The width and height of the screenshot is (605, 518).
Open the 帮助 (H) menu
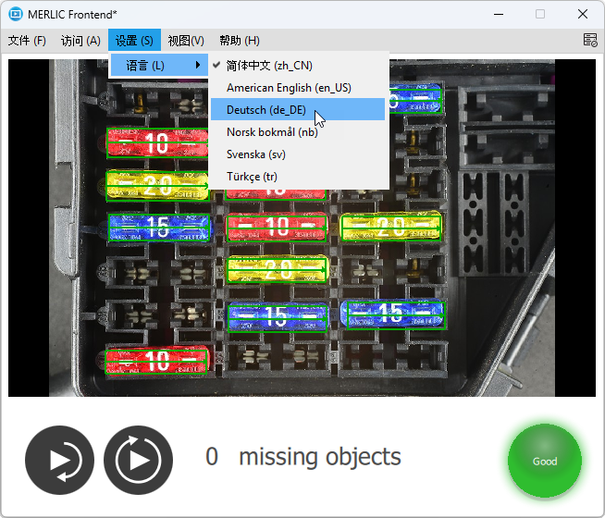click(x=240, y=40)
